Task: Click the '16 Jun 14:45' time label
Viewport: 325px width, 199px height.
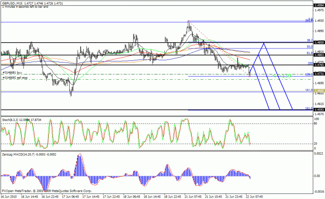Action: coord(30,196)
